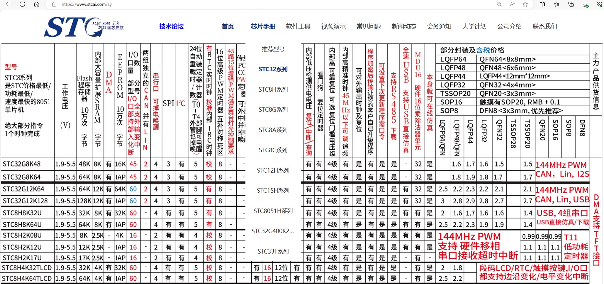Show the favorites list icon
The image size is (604, 284).
point(557,4)
